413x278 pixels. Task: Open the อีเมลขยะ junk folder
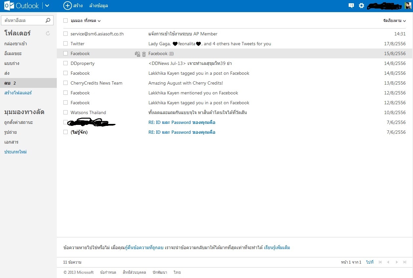click(13, 53)
